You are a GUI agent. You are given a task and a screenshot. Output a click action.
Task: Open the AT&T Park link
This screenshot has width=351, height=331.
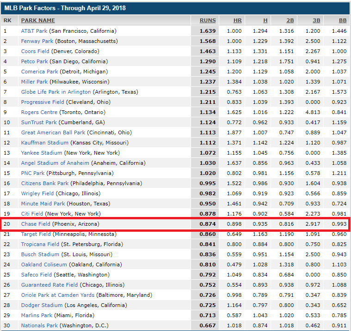pos(34,31)
